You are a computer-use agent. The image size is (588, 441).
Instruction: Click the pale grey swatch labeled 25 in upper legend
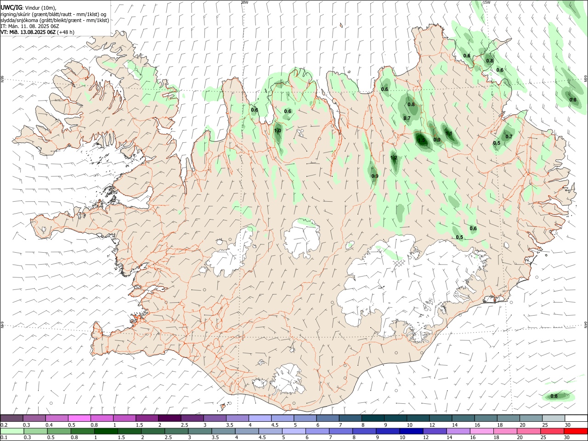553,418
